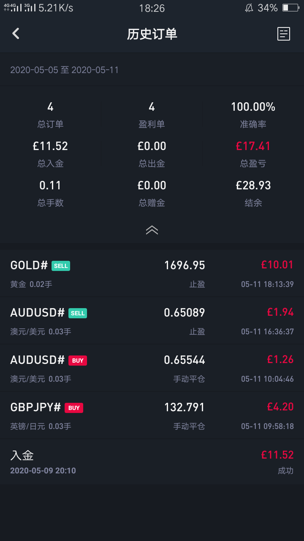Viewport: 304px width, 541px height.
Task: Tap the 总盈亏 £17.41 value
Action: pos(253,146)
